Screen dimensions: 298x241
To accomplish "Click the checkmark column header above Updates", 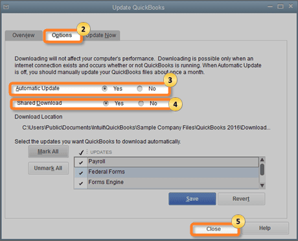I will click(x=81, y=152).
